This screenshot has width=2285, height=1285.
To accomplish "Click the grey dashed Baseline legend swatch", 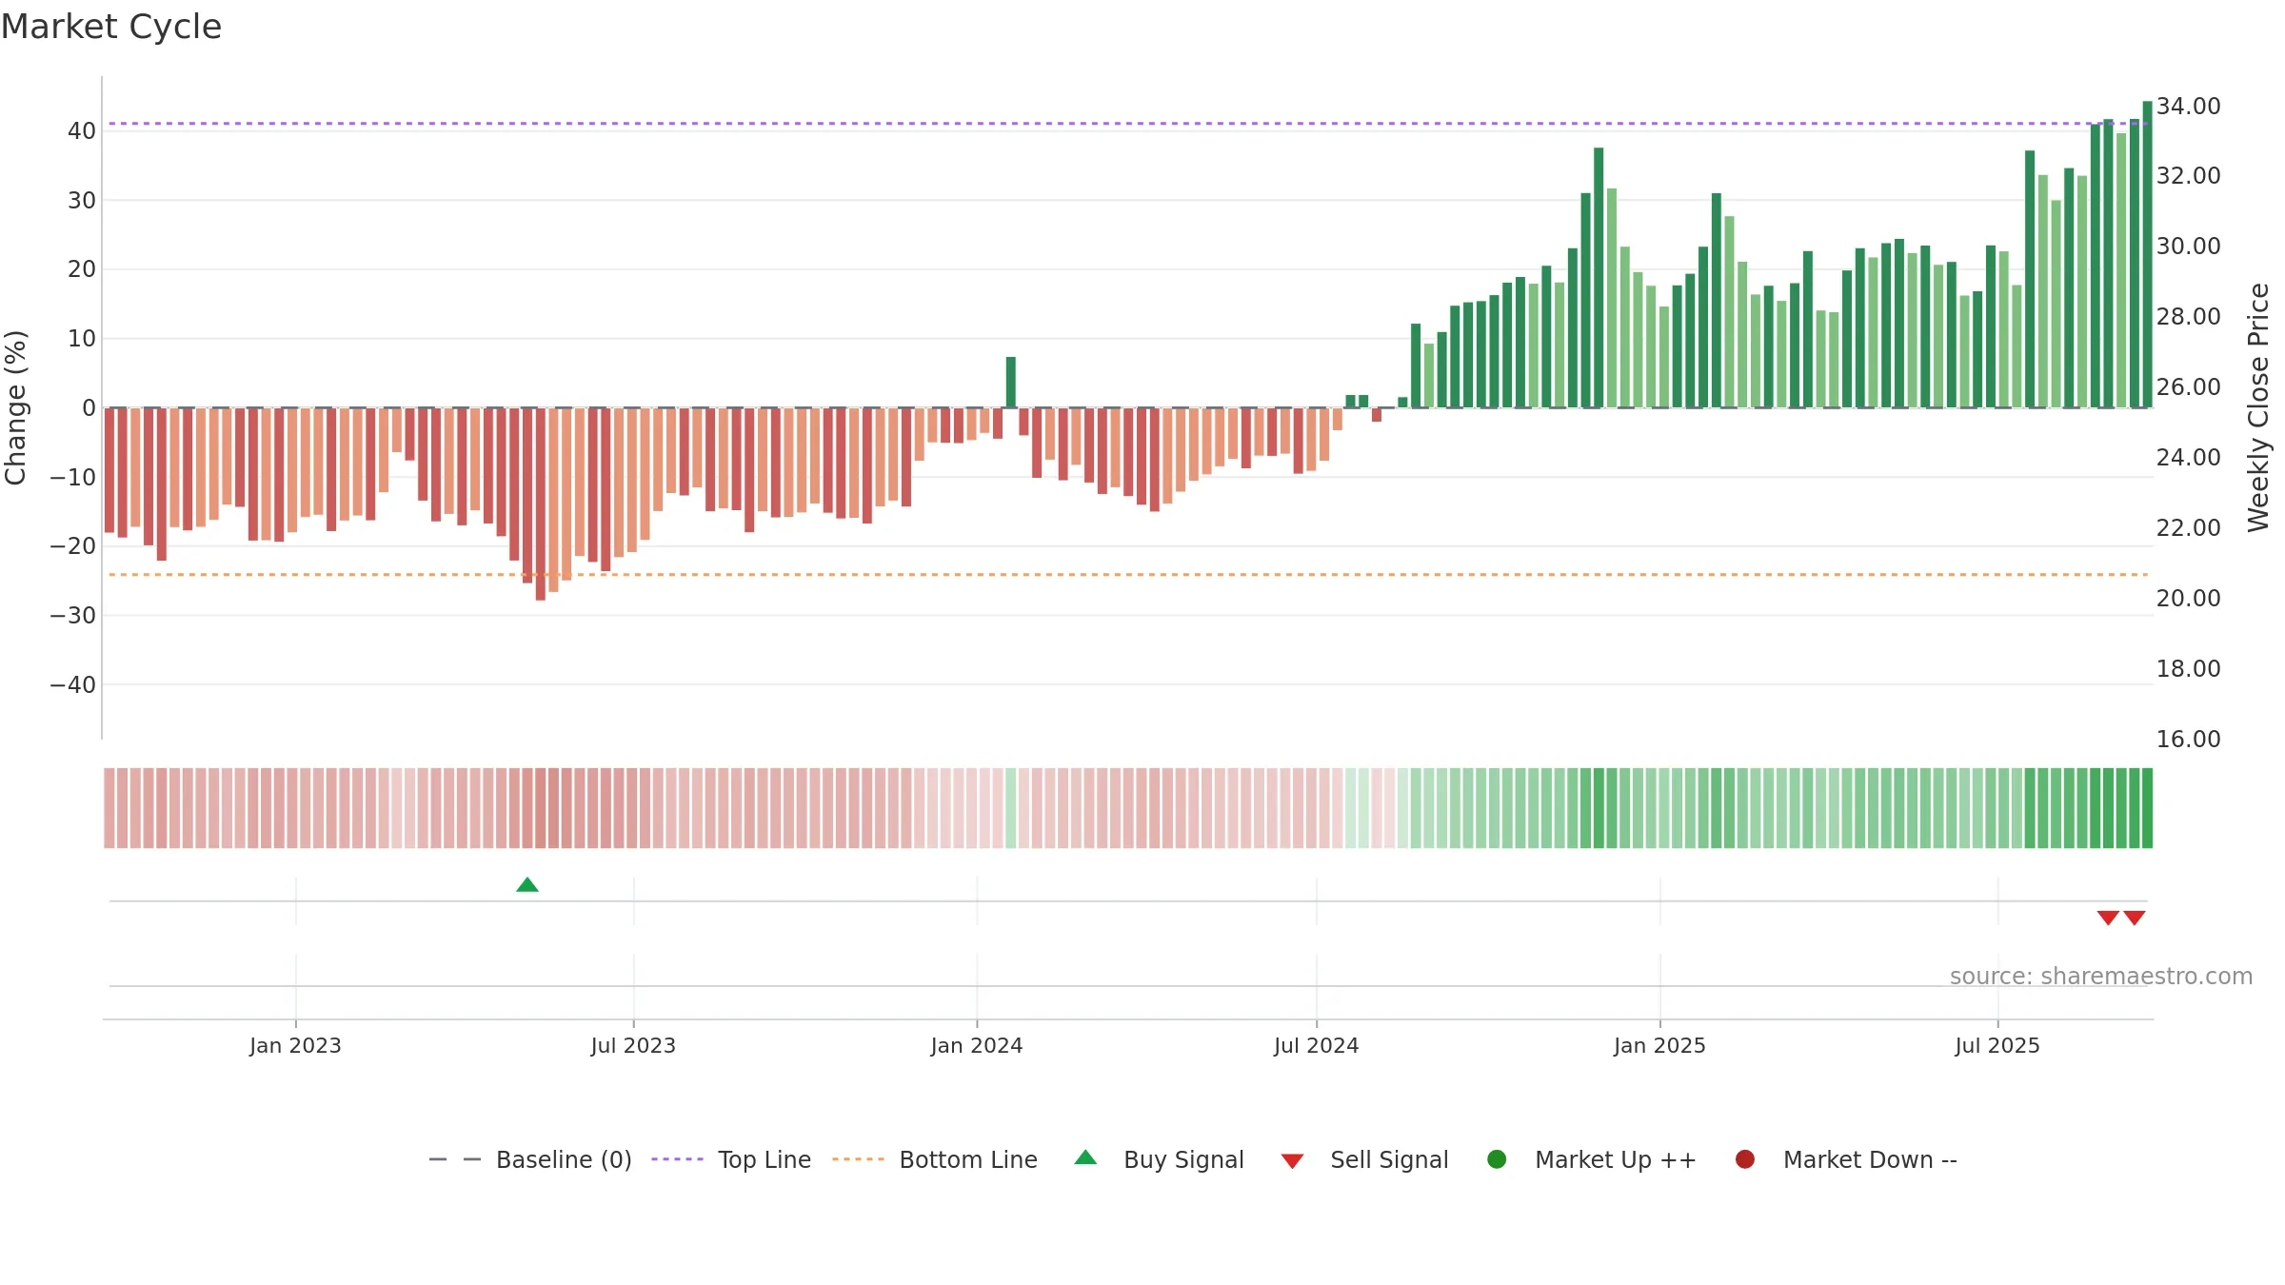I will click(455, 1159).
